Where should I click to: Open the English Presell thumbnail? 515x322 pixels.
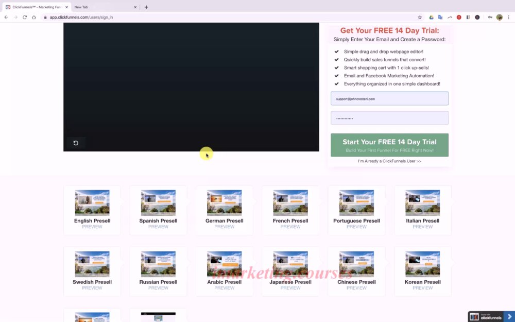[92, 202]
